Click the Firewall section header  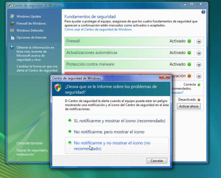[134, 41]
